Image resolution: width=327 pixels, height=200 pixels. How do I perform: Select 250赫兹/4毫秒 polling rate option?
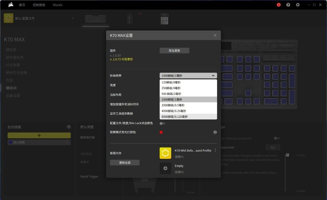point(188,88)
